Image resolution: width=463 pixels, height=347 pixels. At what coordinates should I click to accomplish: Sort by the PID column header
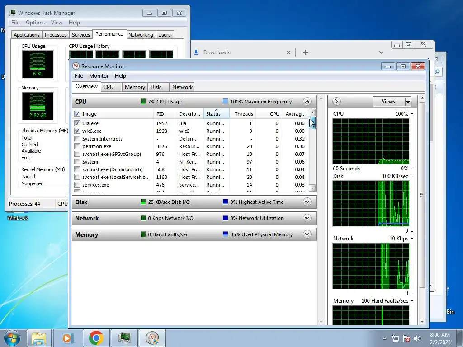165,114
